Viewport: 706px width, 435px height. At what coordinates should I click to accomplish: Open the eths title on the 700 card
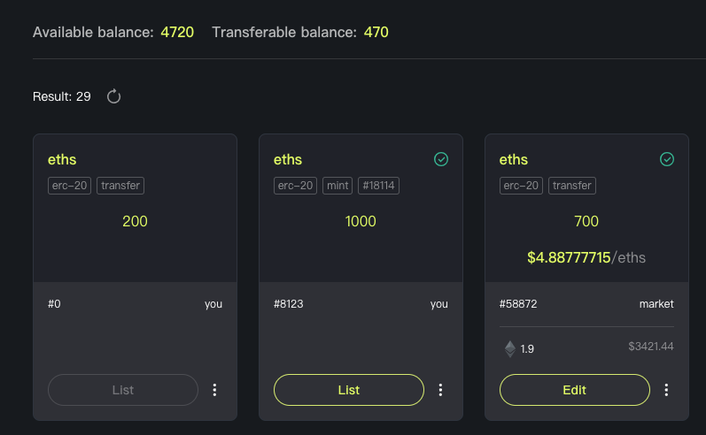point(513,159)
